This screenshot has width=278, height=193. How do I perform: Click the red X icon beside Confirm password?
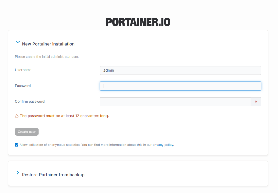click(256, 102)
